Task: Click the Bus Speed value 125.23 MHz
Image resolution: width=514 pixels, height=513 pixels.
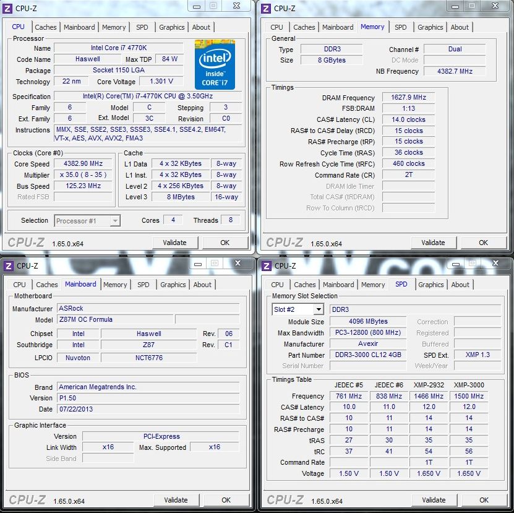Action: 84,186
